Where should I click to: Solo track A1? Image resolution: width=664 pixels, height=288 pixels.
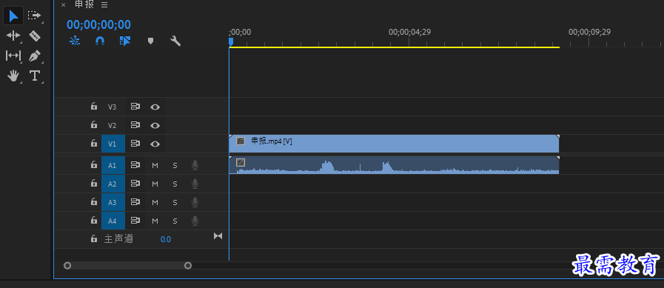[175, 165]
